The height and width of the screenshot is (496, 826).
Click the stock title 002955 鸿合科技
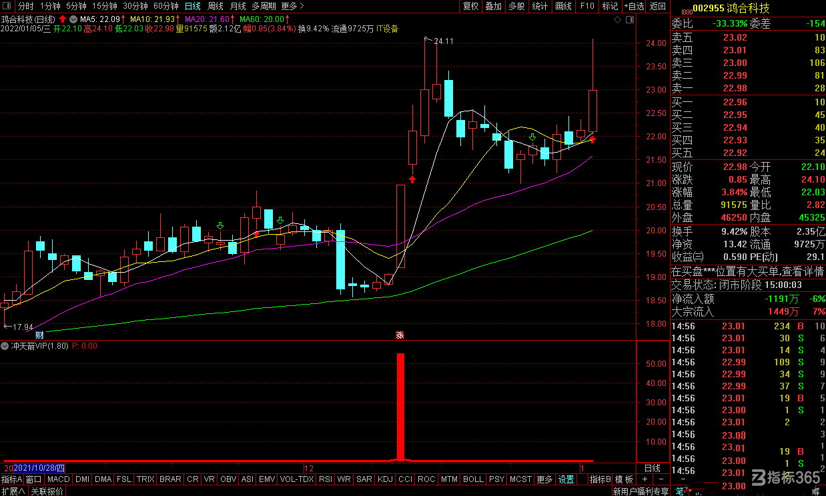point(731,8)
